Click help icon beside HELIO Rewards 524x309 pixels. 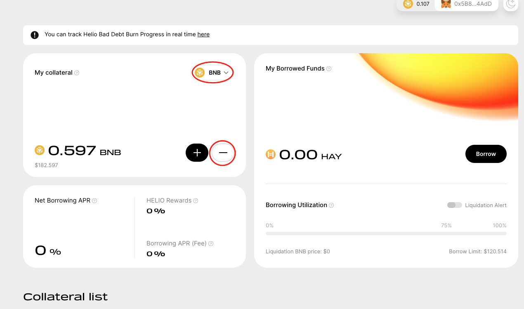click(x=196, y=201)
